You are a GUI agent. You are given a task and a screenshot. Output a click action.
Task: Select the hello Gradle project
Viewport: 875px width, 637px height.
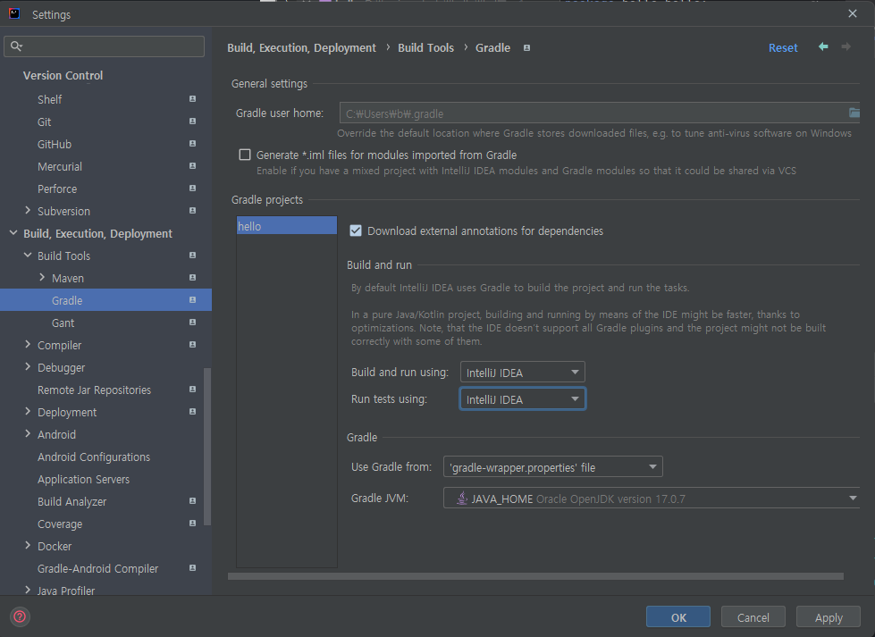[286, 225]
